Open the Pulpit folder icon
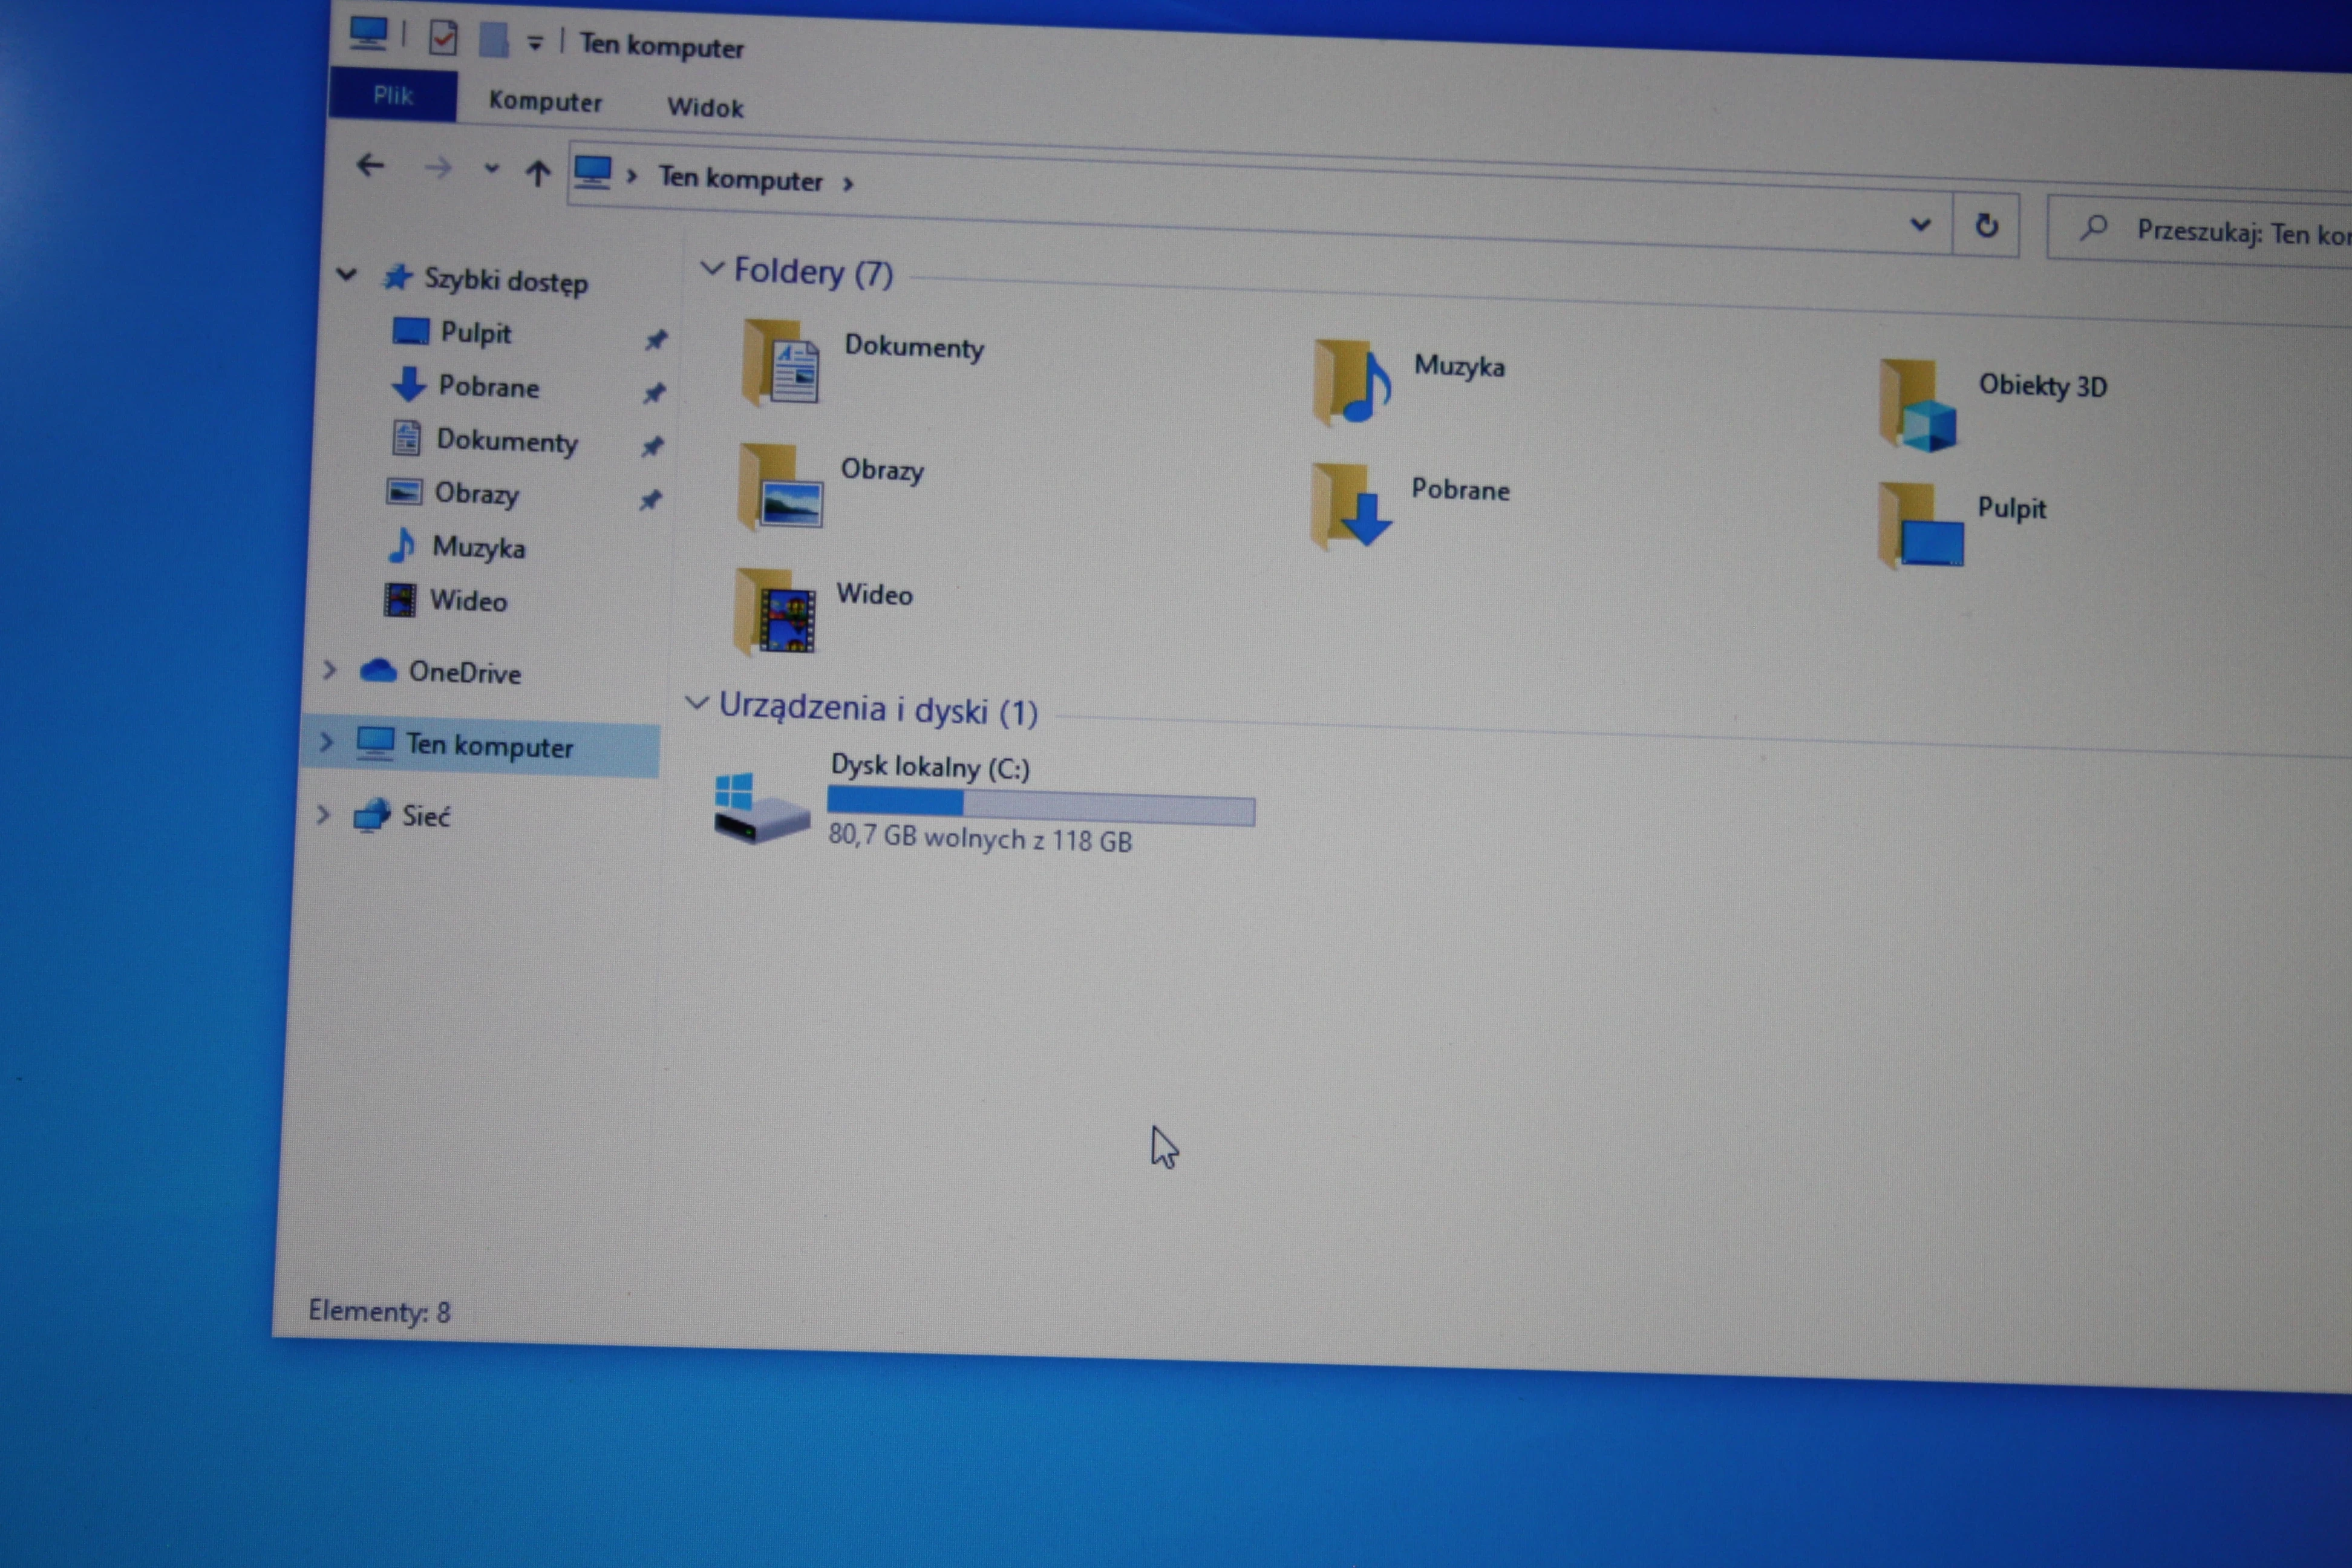 (x=1920, y=526)
